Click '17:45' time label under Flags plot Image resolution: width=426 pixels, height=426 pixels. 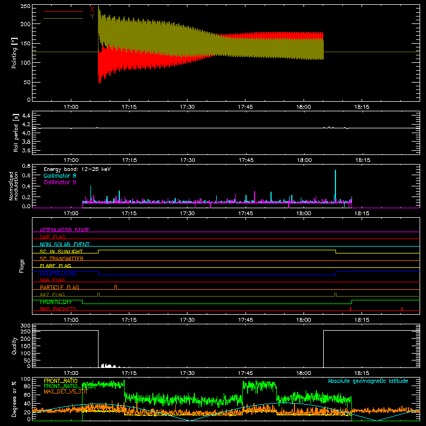pos(245,320)
